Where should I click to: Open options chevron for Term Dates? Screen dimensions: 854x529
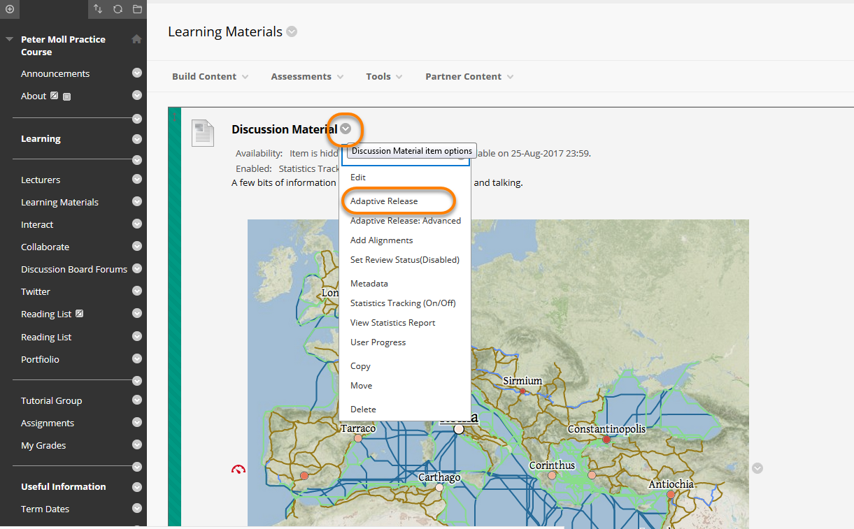[x=137, y=508]
